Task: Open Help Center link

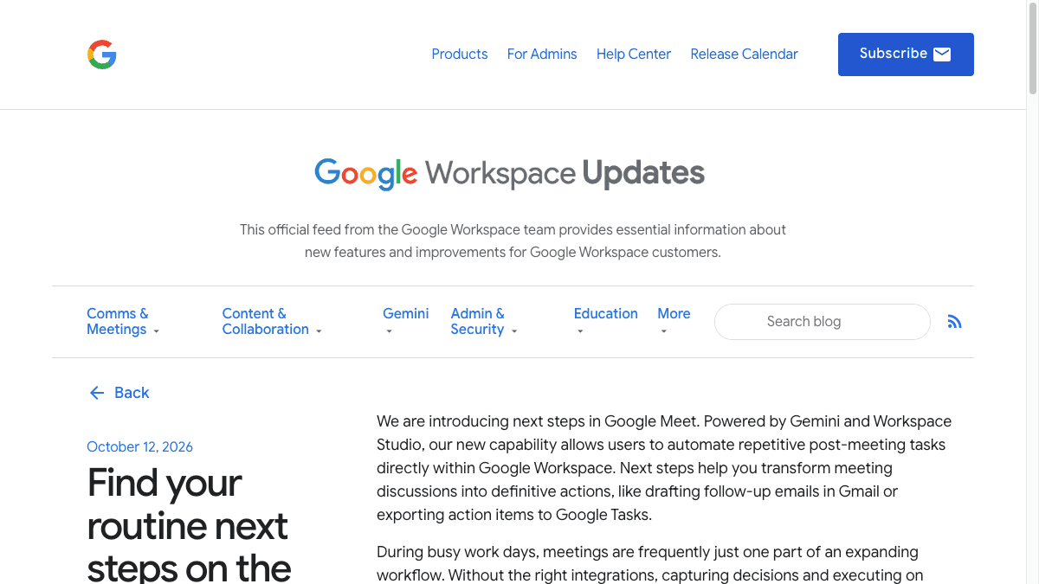Action: pyautogui.click(x=634, y=54)
